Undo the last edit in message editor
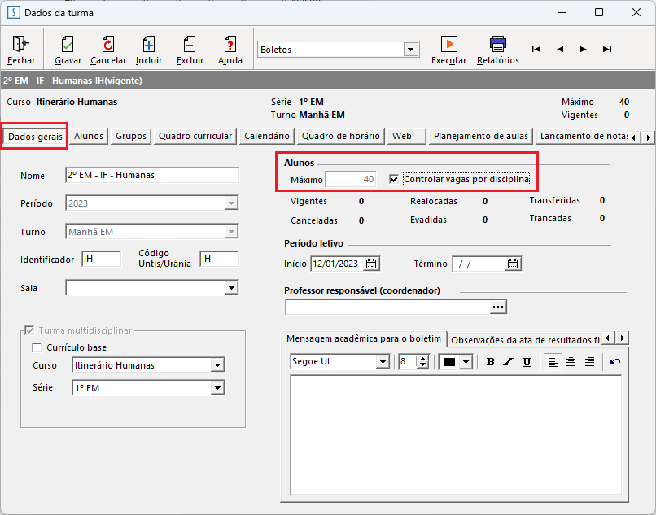Screen dimensions: 656x515 615,362
